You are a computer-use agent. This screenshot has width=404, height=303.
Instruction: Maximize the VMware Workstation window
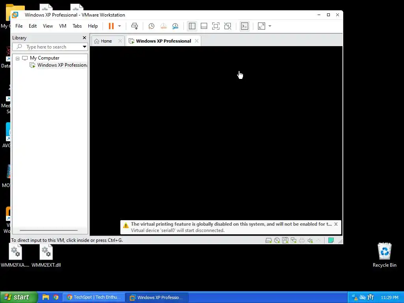328,15
